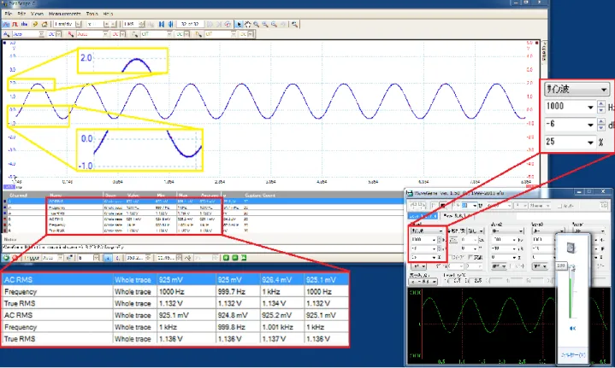Step the samples 1 MS spinner

(x=142, y=24)
